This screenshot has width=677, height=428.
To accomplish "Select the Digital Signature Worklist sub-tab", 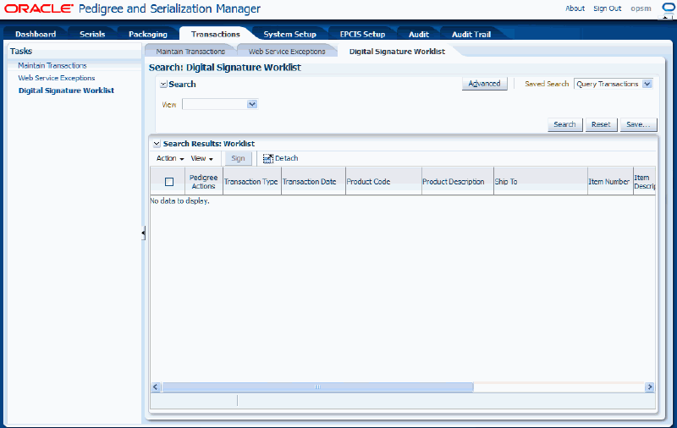I will (397, 52).
